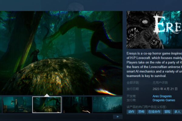Click the 动作 tag
The height and width of the screenshot is (121, 182).
click(131, 112)
